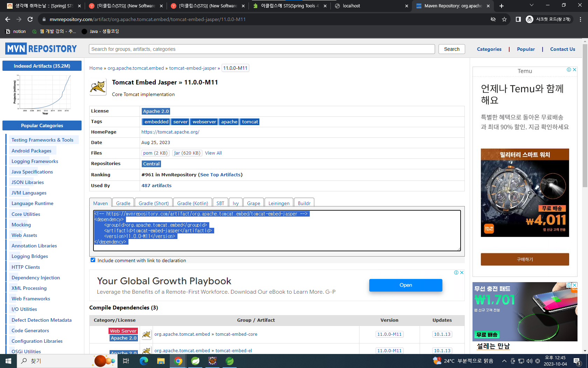The image size is (588, 368).
Task: Click Tomcat Embed Jasper cat logo
Action: pyautogui.click(x=98, y=87)
